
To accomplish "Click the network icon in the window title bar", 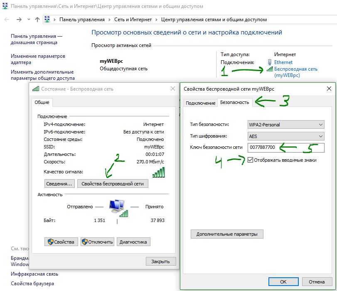I will (x=5, y=6).
